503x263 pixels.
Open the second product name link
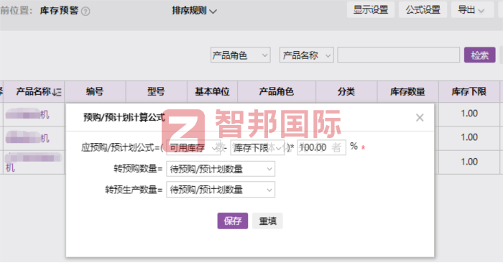coord(27,138)
